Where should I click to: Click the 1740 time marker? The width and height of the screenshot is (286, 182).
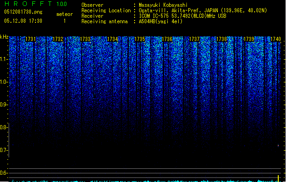pos(276,39)
